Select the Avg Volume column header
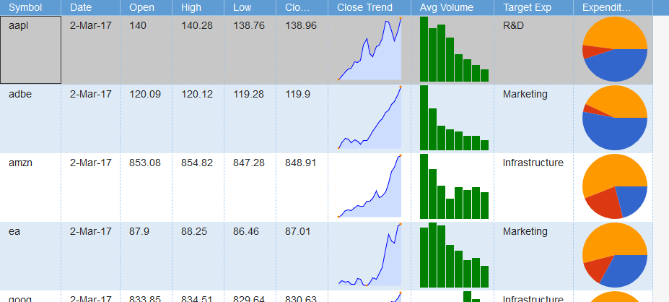Screen dimensions: 669x302 (452, 8)
